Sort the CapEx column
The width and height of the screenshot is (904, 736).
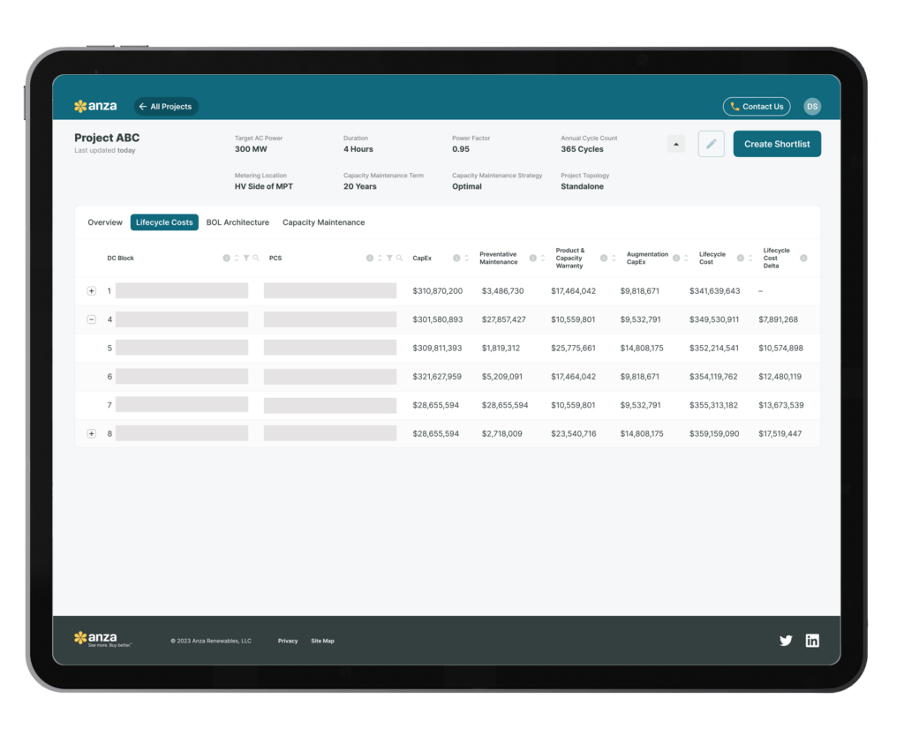click(x=466, y=259)
